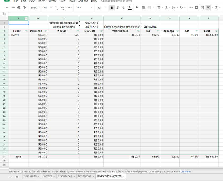Image resolution: width=223 pixels, height=181 pixels.
Task: Select date cell 01/01/2019
Action: point(92,23)
